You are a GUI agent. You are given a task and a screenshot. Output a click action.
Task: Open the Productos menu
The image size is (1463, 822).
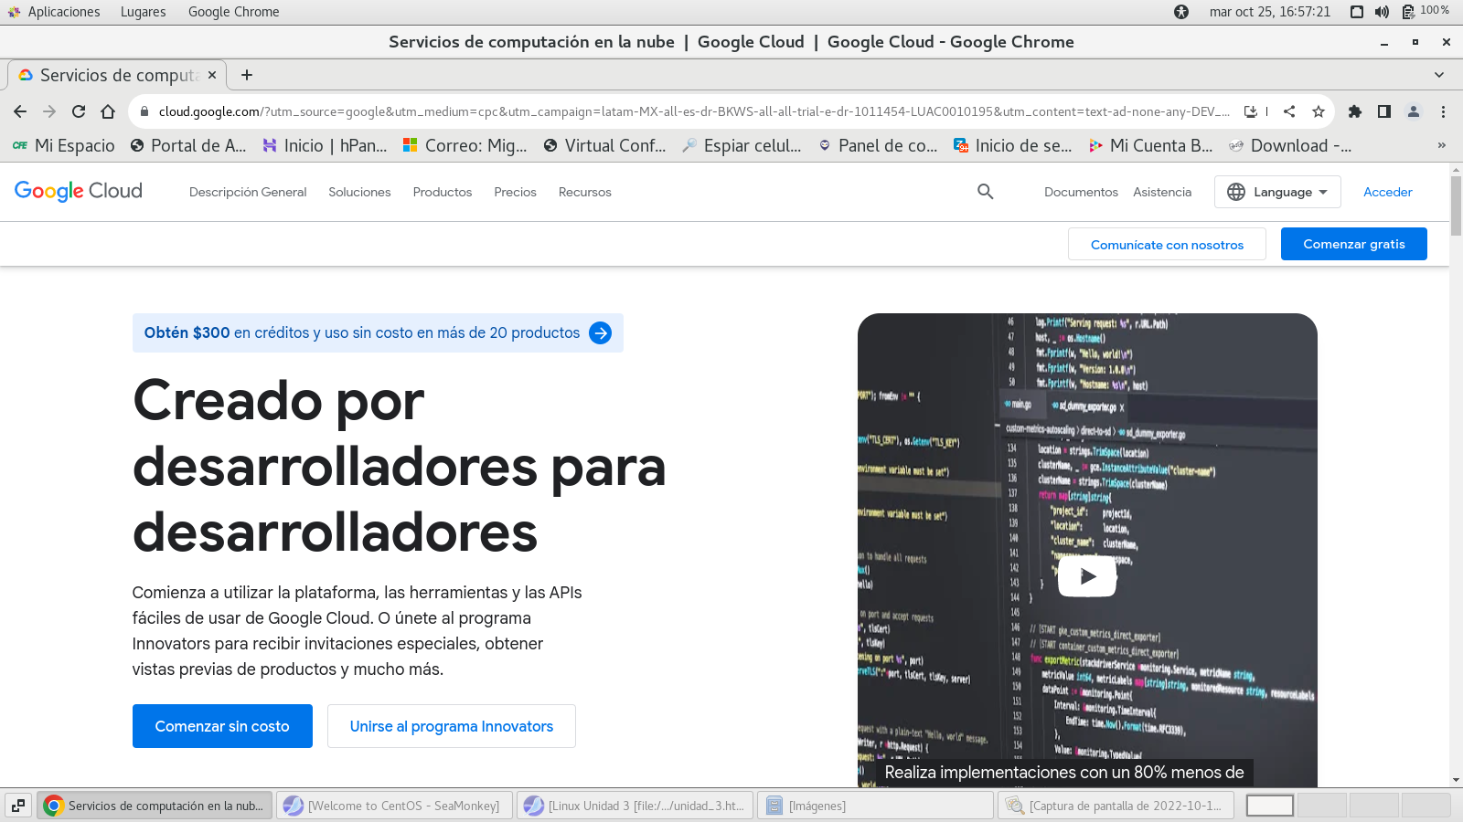pos(443,192)
